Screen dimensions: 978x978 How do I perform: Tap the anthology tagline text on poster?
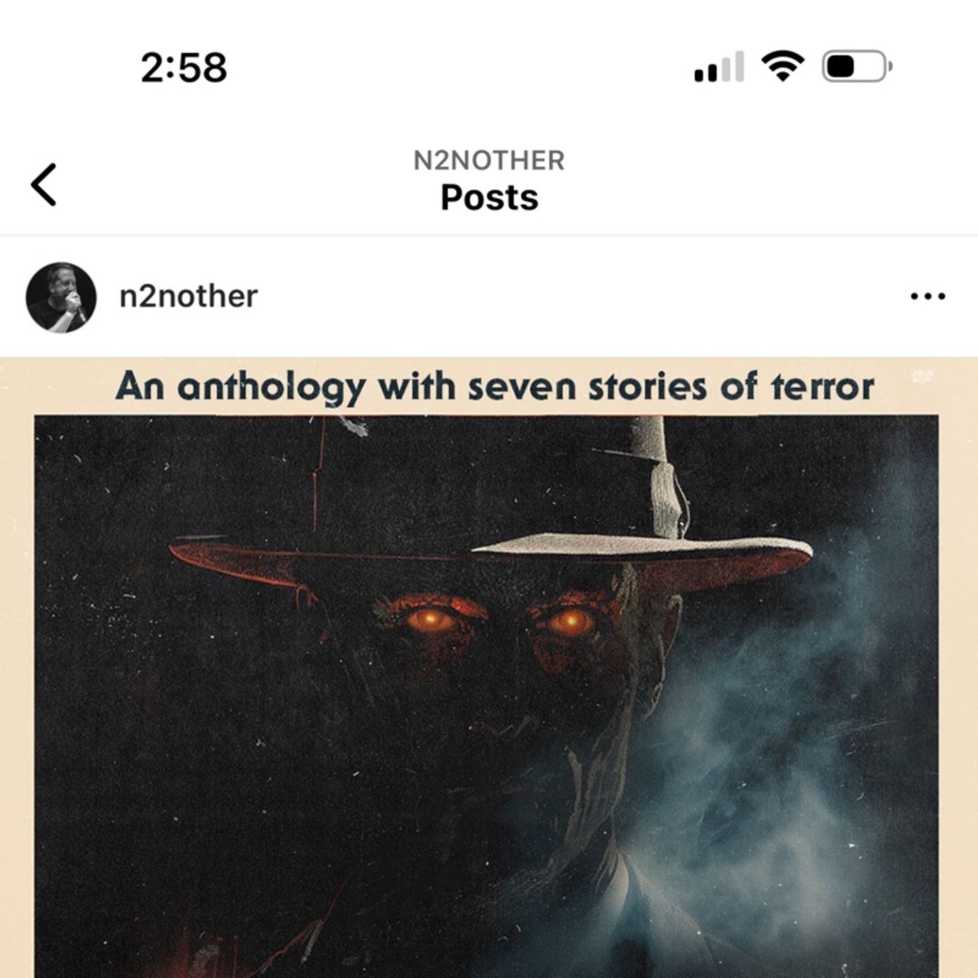495,386
